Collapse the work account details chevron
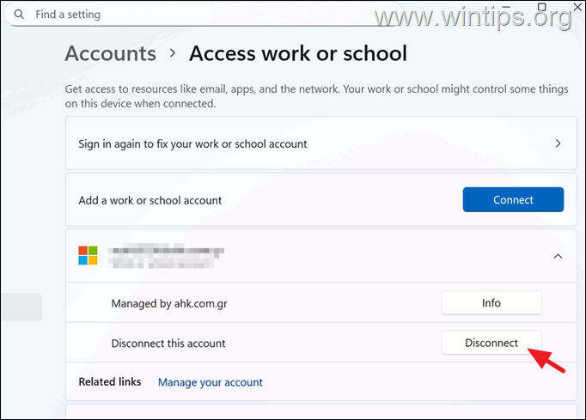Image resolution: width=586 pixels, height=420 pixels. (558, 256)
